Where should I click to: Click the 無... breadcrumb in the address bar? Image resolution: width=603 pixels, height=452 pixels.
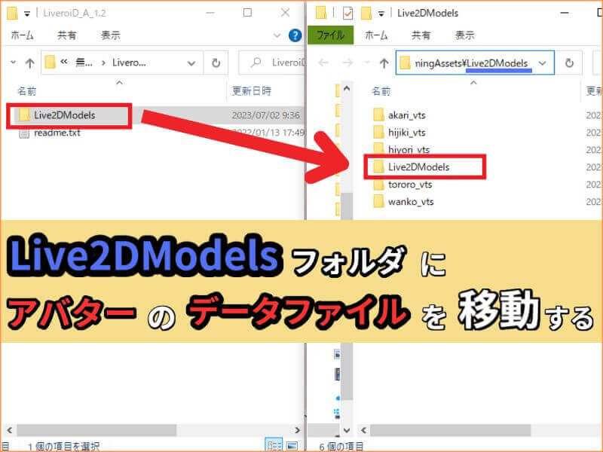[x=84, y=63]
